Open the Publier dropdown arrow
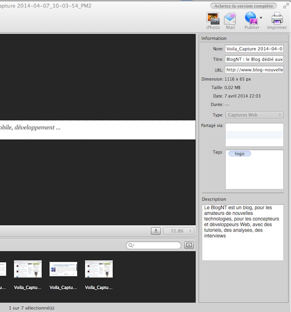The image size is (291, 312). [x=261, y=18]
